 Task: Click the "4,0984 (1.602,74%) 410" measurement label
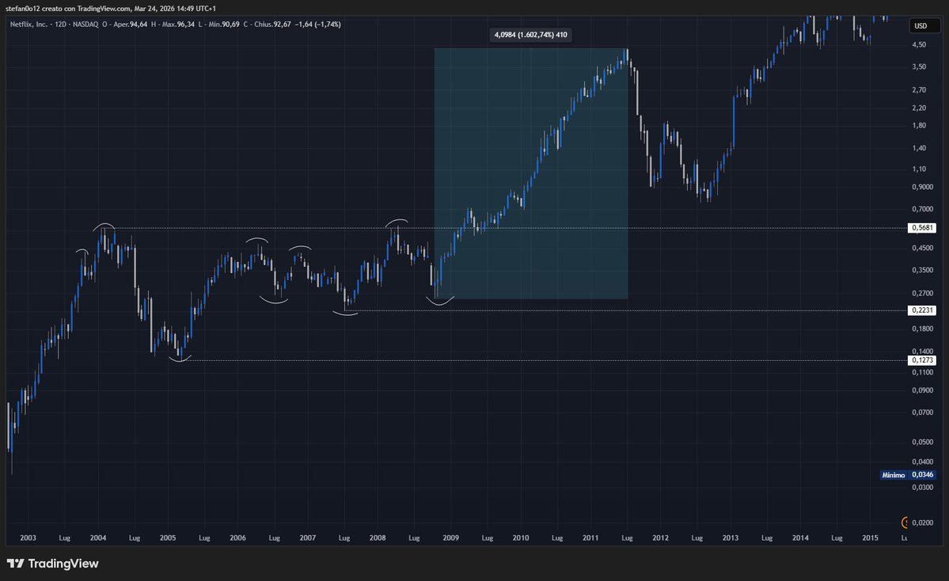[531, 35]
